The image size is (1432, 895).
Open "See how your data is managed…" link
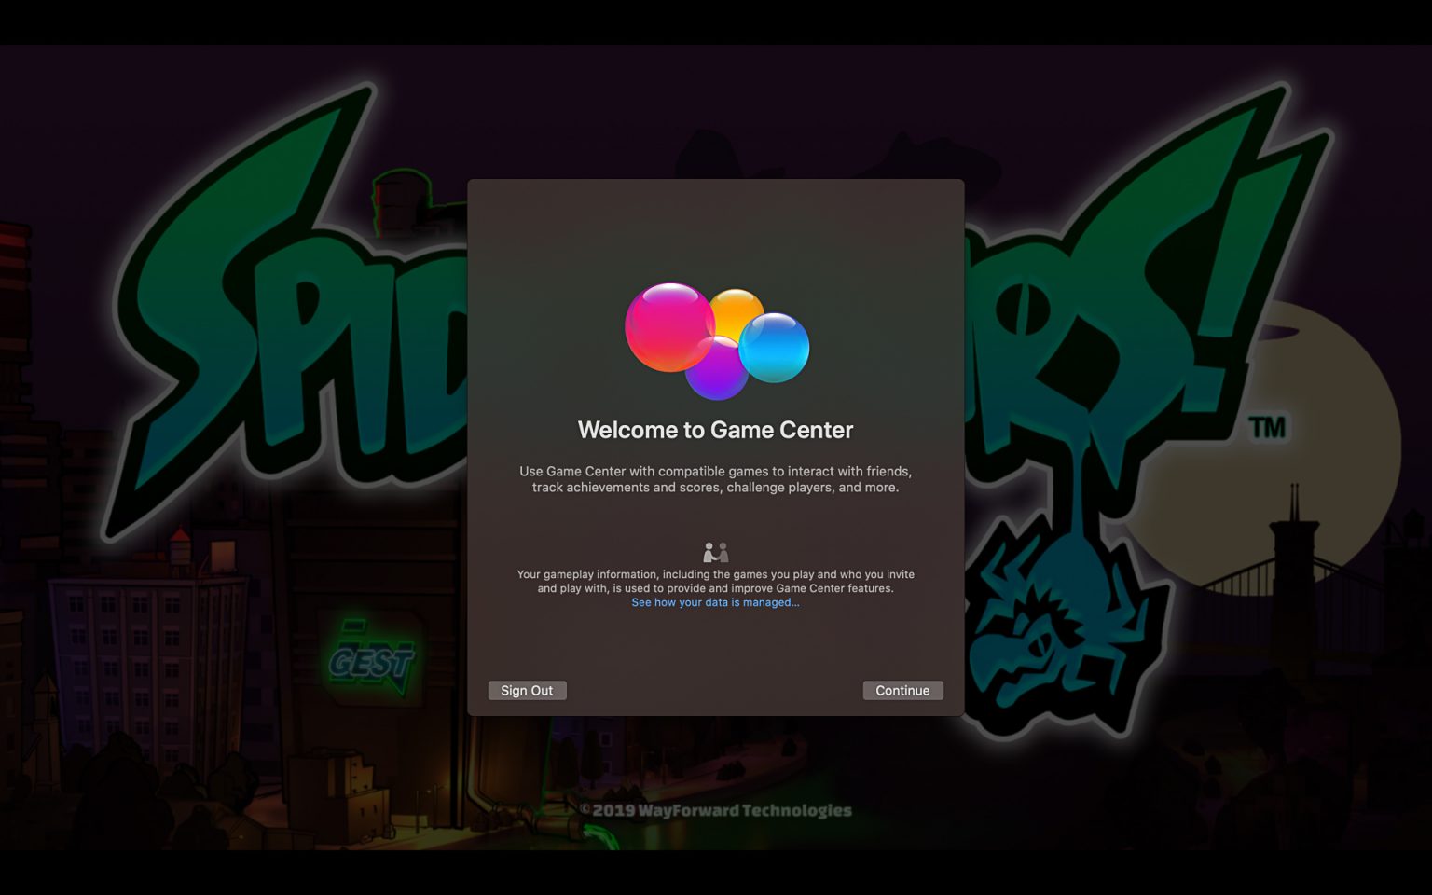(715, 602)
